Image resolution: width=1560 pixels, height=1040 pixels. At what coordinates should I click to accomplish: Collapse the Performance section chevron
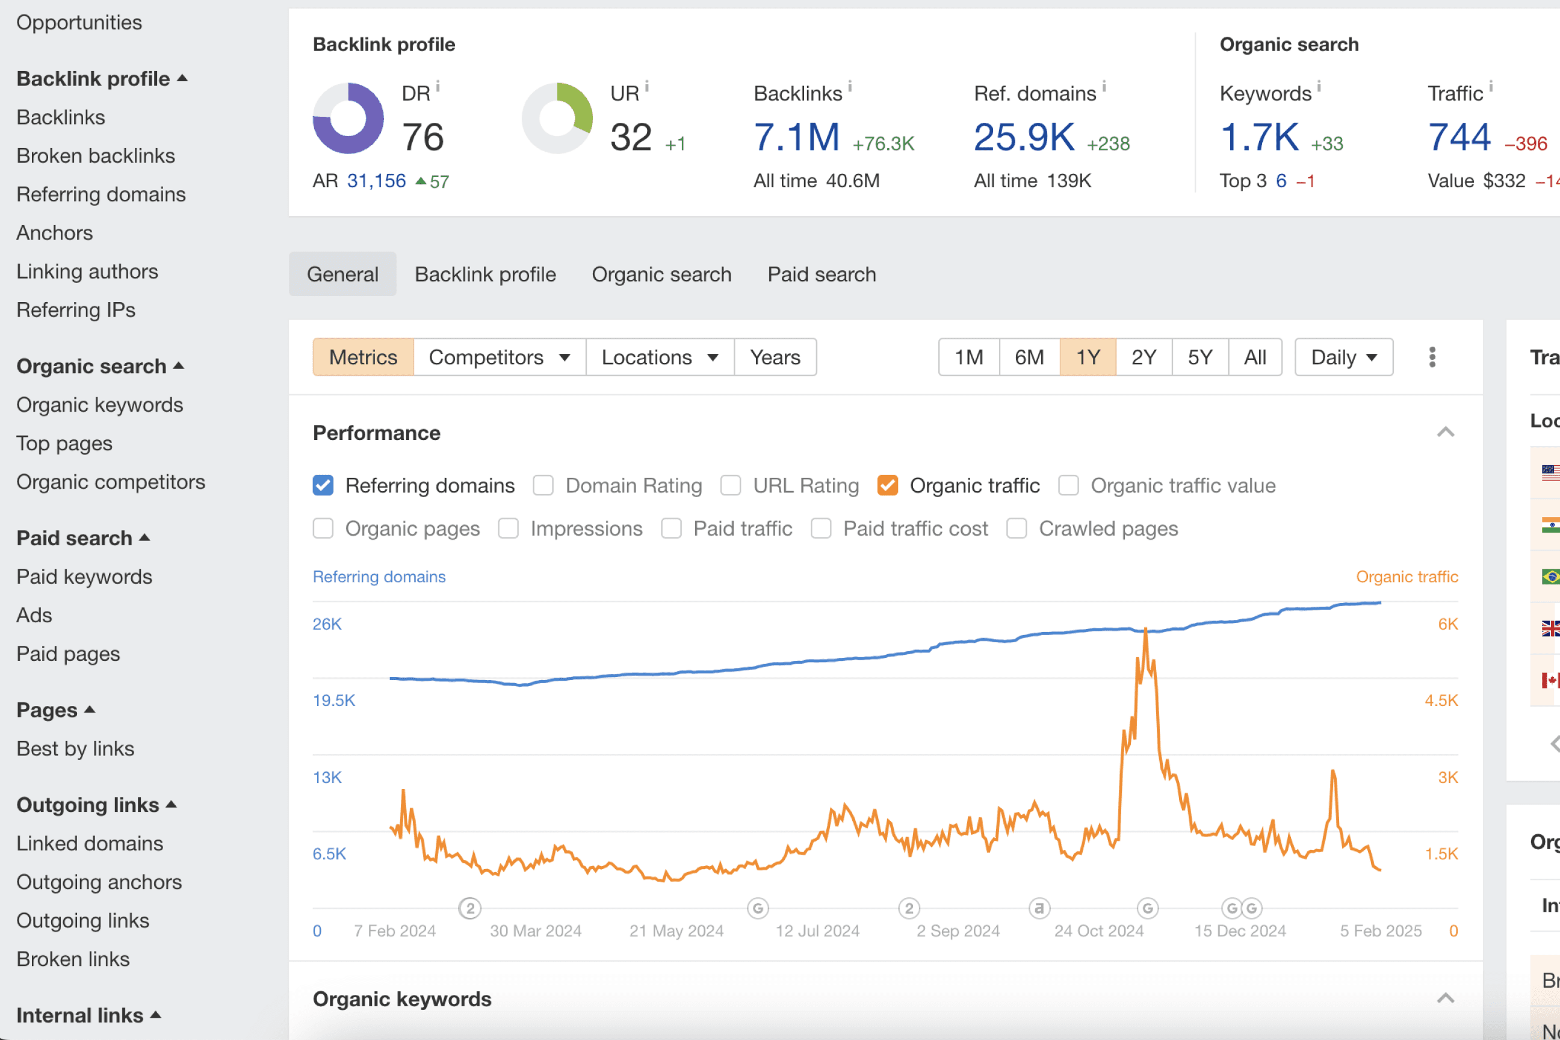1445,433
